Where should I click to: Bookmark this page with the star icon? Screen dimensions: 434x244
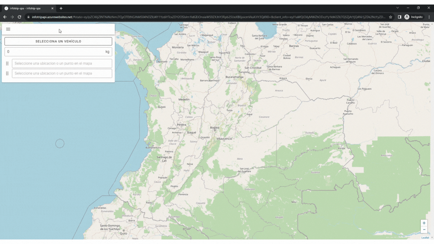click(x=391, y=17)
